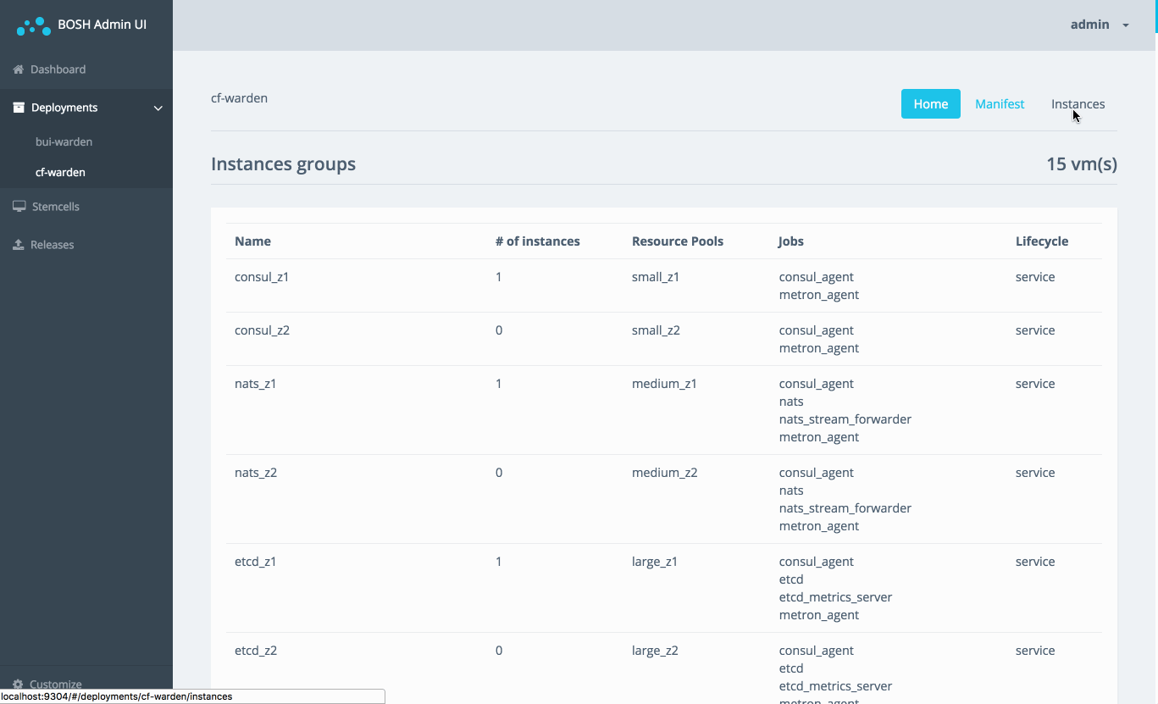1158x704 pixels.
Task: Switch to the Manifest tab
Action: coord(1000,103)
